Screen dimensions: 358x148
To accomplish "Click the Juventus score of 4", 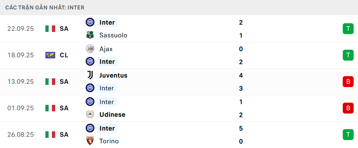I will pos(241,75).
